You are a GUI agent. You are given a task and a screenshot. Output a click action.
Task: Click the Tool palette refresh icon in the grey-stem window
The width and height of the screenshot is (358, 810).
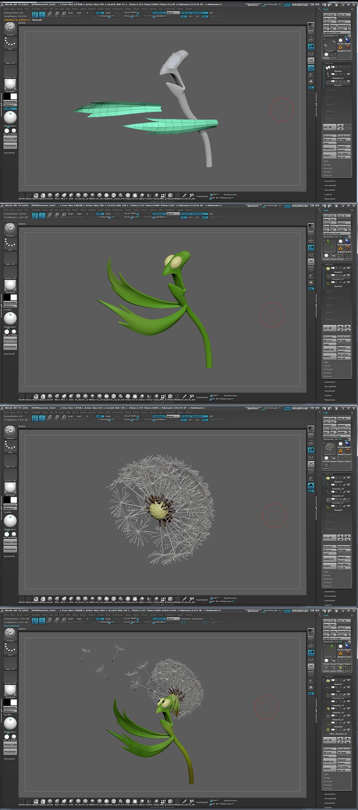[352, 9]
